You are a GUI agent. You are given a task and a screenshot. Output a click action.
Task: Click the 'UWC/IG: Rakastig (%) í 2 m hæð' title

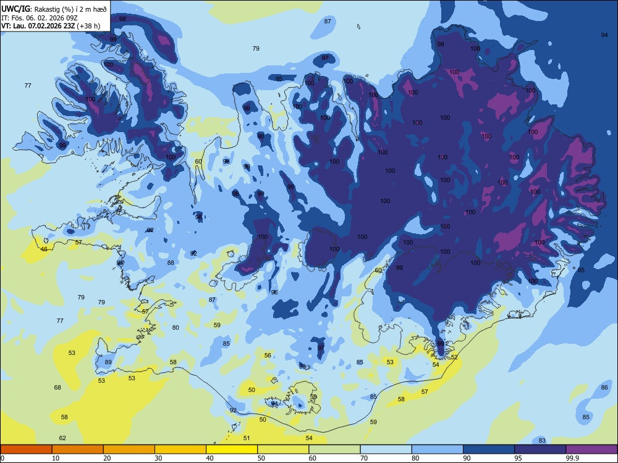[54, 9]
